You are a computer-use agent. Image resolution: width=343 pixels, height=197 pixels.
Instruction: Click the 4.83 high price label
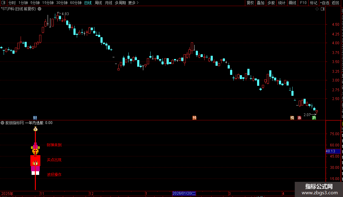(x=65, y=14)
